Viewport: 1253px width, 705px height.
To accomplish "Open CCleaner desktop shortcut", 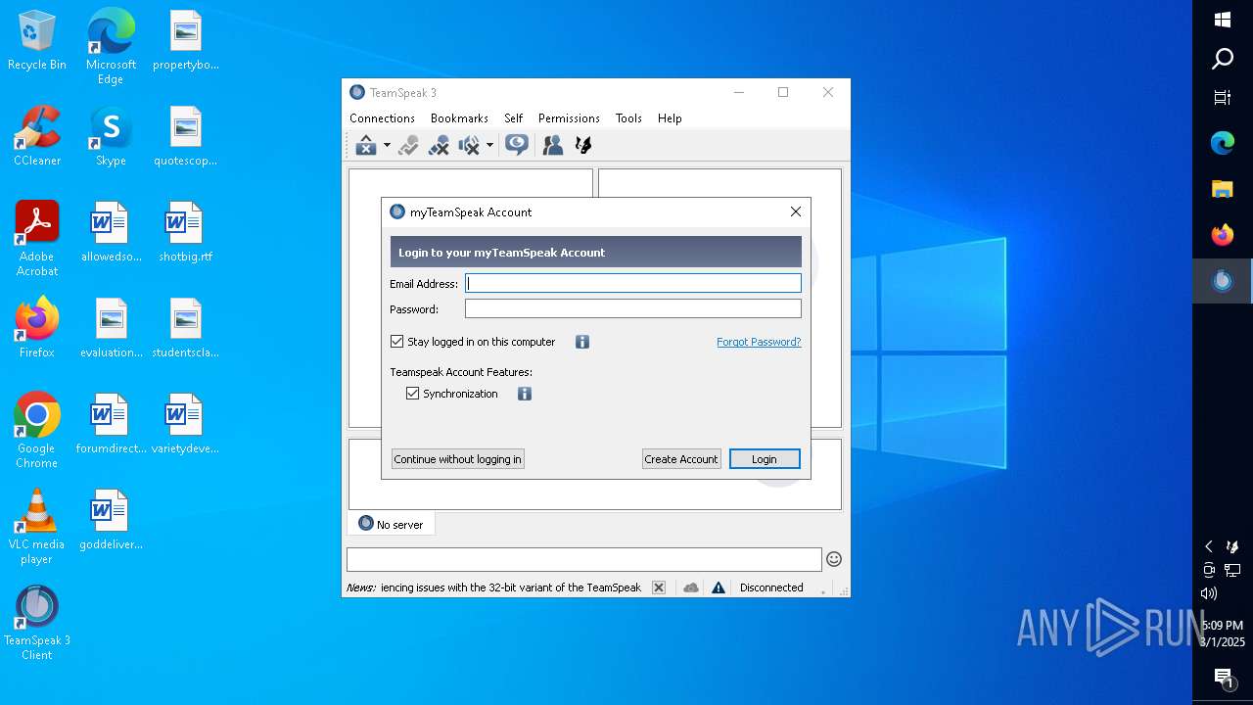I will [x=37, y=136].
